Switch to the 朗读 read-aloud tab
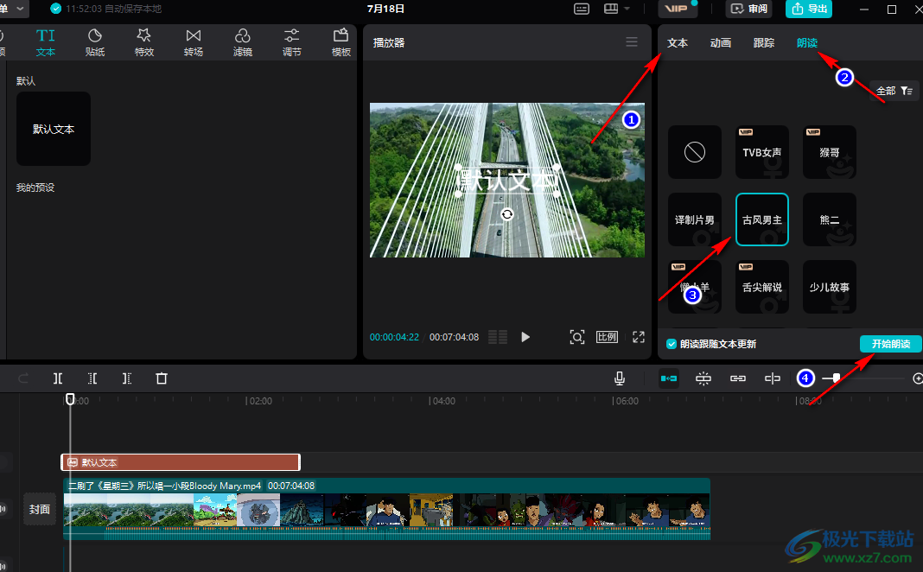The width and height of the screenshot is (923, 572). (807, 43)
